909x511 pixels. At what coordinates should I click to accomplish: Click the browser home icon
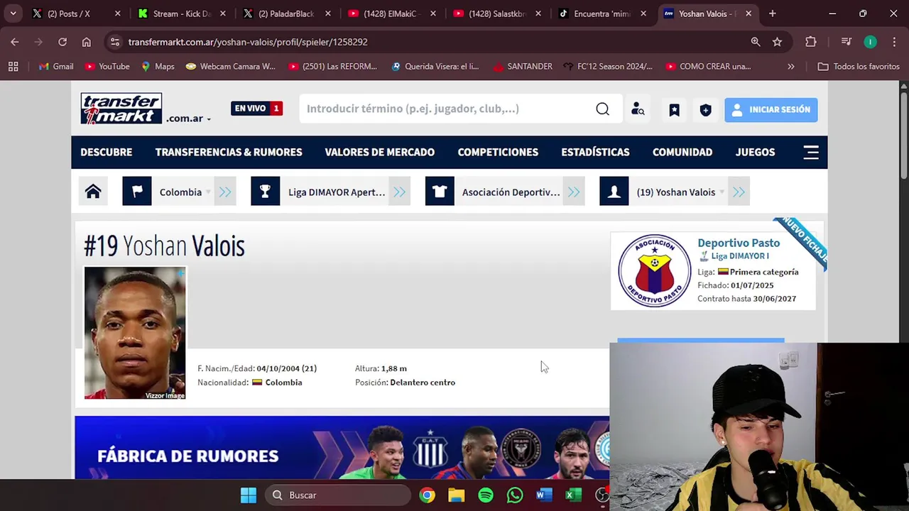tap(87, 42)
